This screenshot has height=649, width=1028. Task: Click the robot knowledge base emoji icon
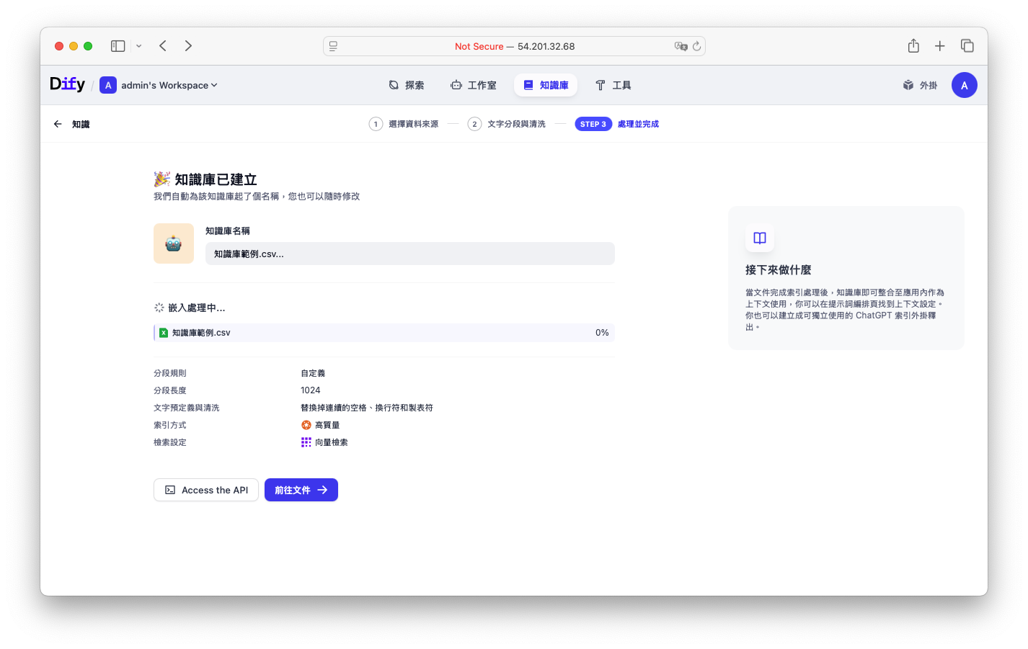coord(174,243)
